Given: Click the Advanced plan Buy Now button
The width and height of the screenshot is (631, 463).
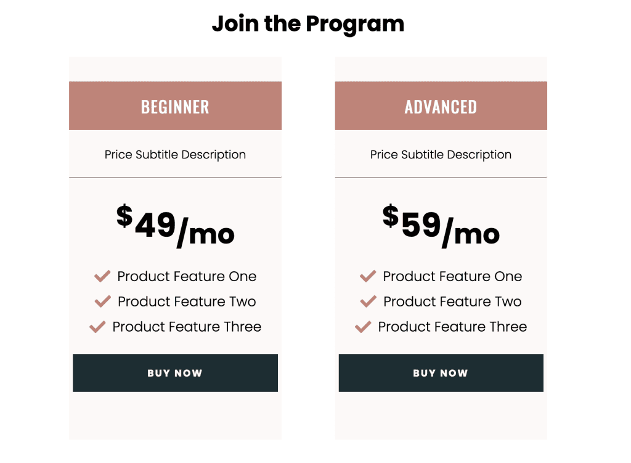Looking at the screenshot, I should point(441,373).
